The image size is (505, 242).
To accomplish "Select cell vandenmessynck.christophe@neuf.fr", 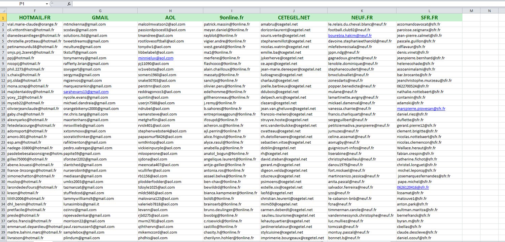I will [x=362, y=215].
